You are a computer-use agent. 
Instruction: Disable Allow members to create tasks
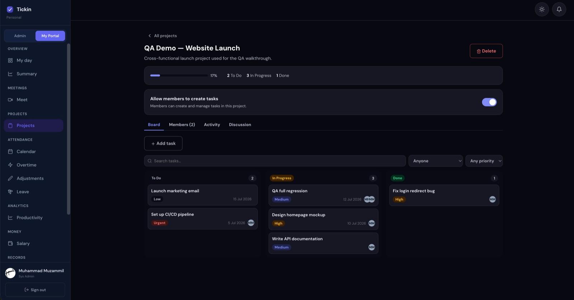[489, 102]
